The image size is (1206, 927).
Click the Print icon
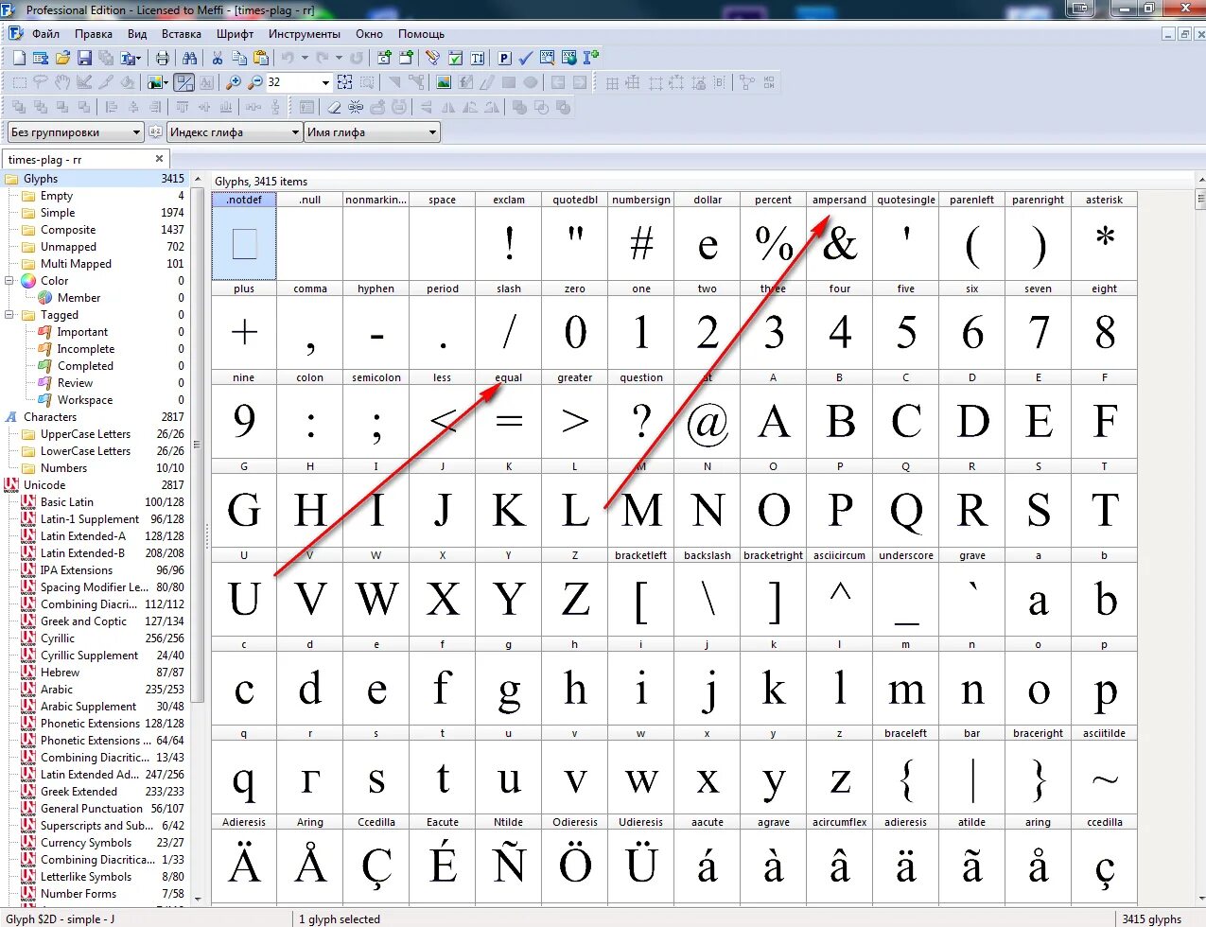162,58
